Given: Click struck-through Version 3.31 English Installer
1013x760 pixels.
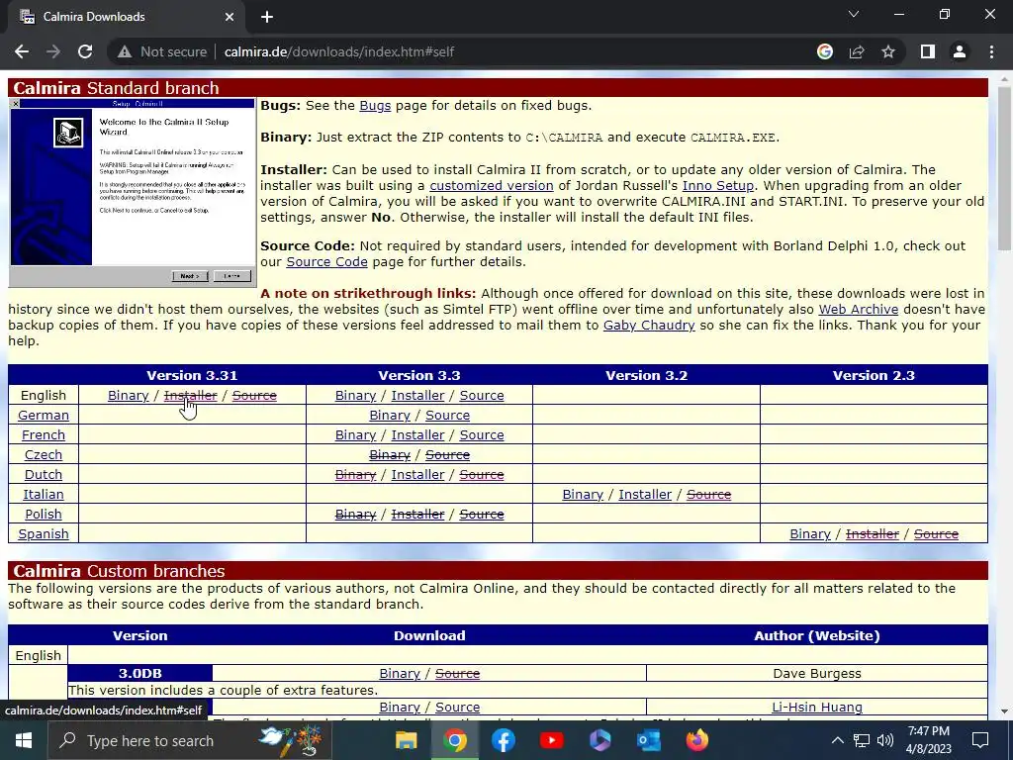Looking at the screenshot, I should point(190,396).
